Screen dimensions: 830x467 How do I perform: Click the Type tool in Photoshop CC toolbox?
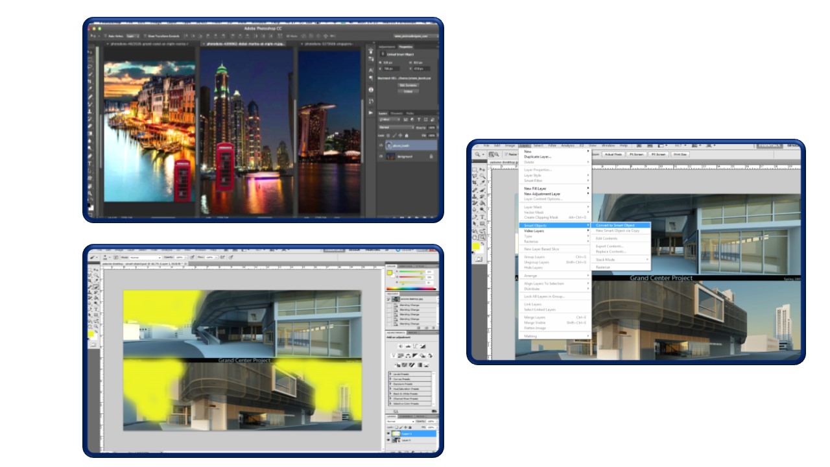(x=89, y=163)
